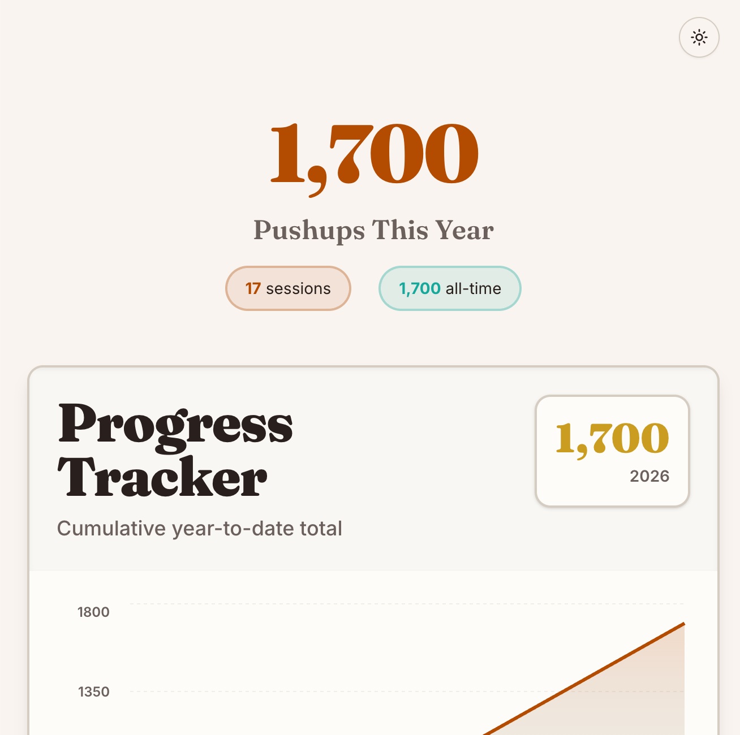Click the word Tracker in the heading
The width and height of the screenshot is (740, 735).
click(162, 478)
